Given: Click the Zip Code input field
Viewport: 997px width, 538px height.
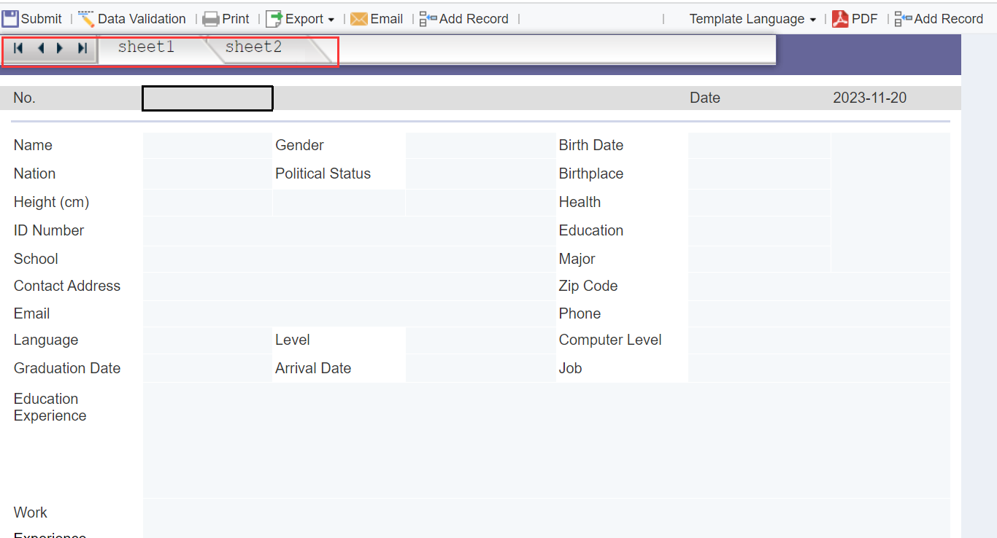Looking at the screenshot, I should (x=819, y=286).
